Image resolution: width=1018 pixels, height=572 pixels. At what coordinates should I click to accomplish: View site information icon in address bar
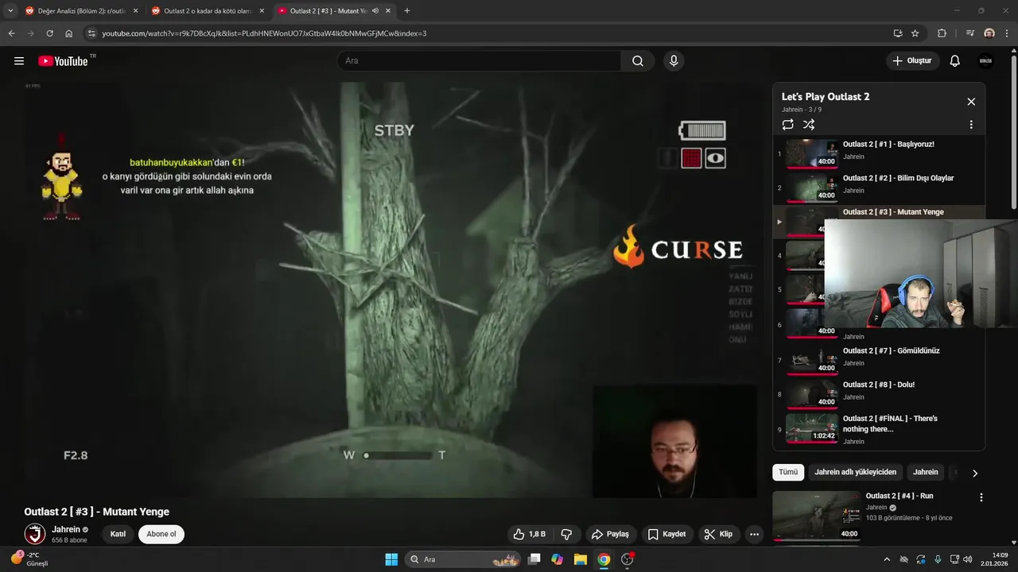pyautogui.click(x=91, y=33)
